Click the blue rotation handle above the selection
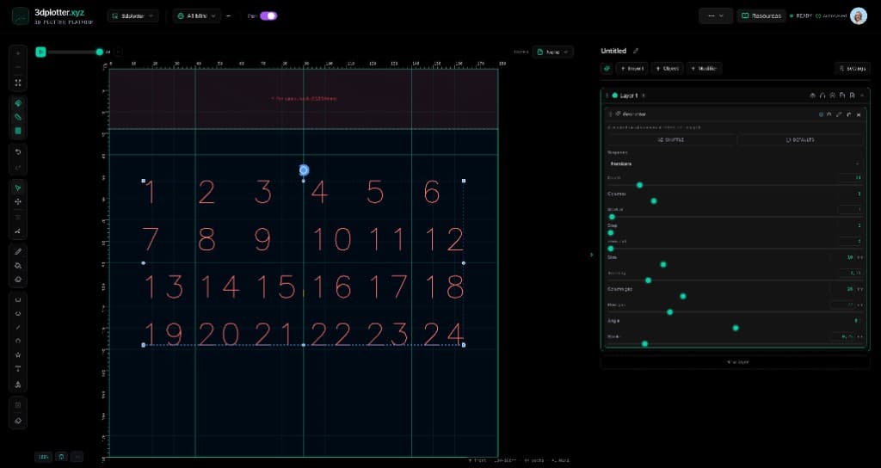 click(x=304, y=169)
